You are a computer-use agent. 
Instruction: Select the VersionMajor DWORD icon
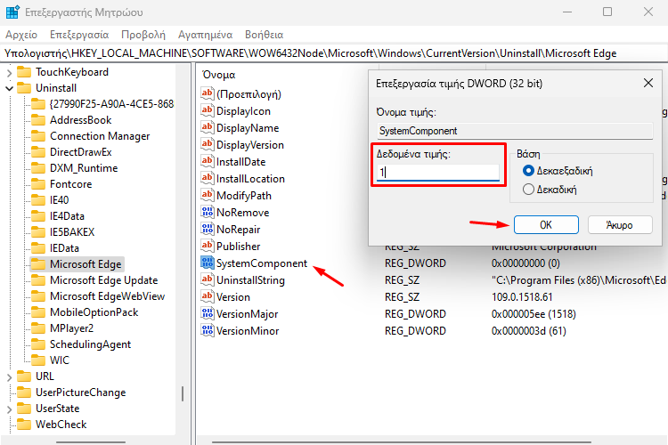[207, 314]
